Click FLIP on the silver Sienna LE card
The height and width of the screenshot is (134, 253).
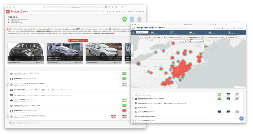point(116,62)
